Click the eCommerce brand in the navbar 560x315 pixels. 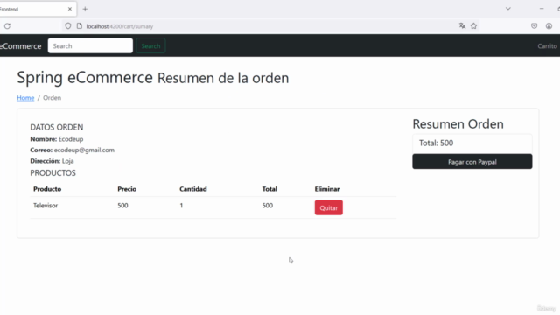(20, 46)
